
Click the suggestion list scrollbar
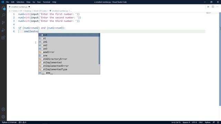99,49
